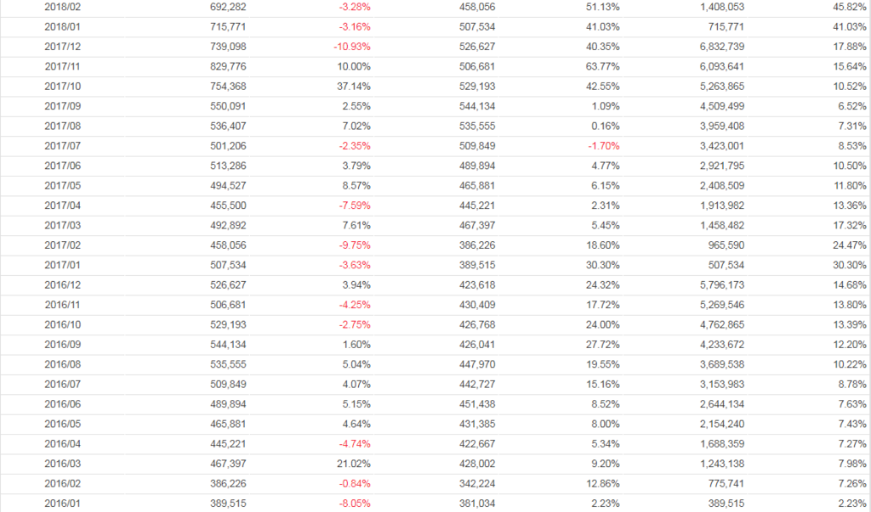Click the 45.82% cell
Image resolution: width=871 pixels, height=512 pixels.
click(851, 7)
